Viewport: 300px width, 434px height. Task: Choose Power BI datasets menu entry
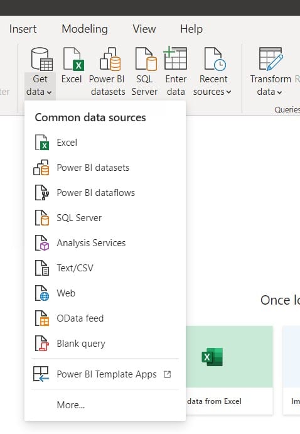tap(93, 168)
